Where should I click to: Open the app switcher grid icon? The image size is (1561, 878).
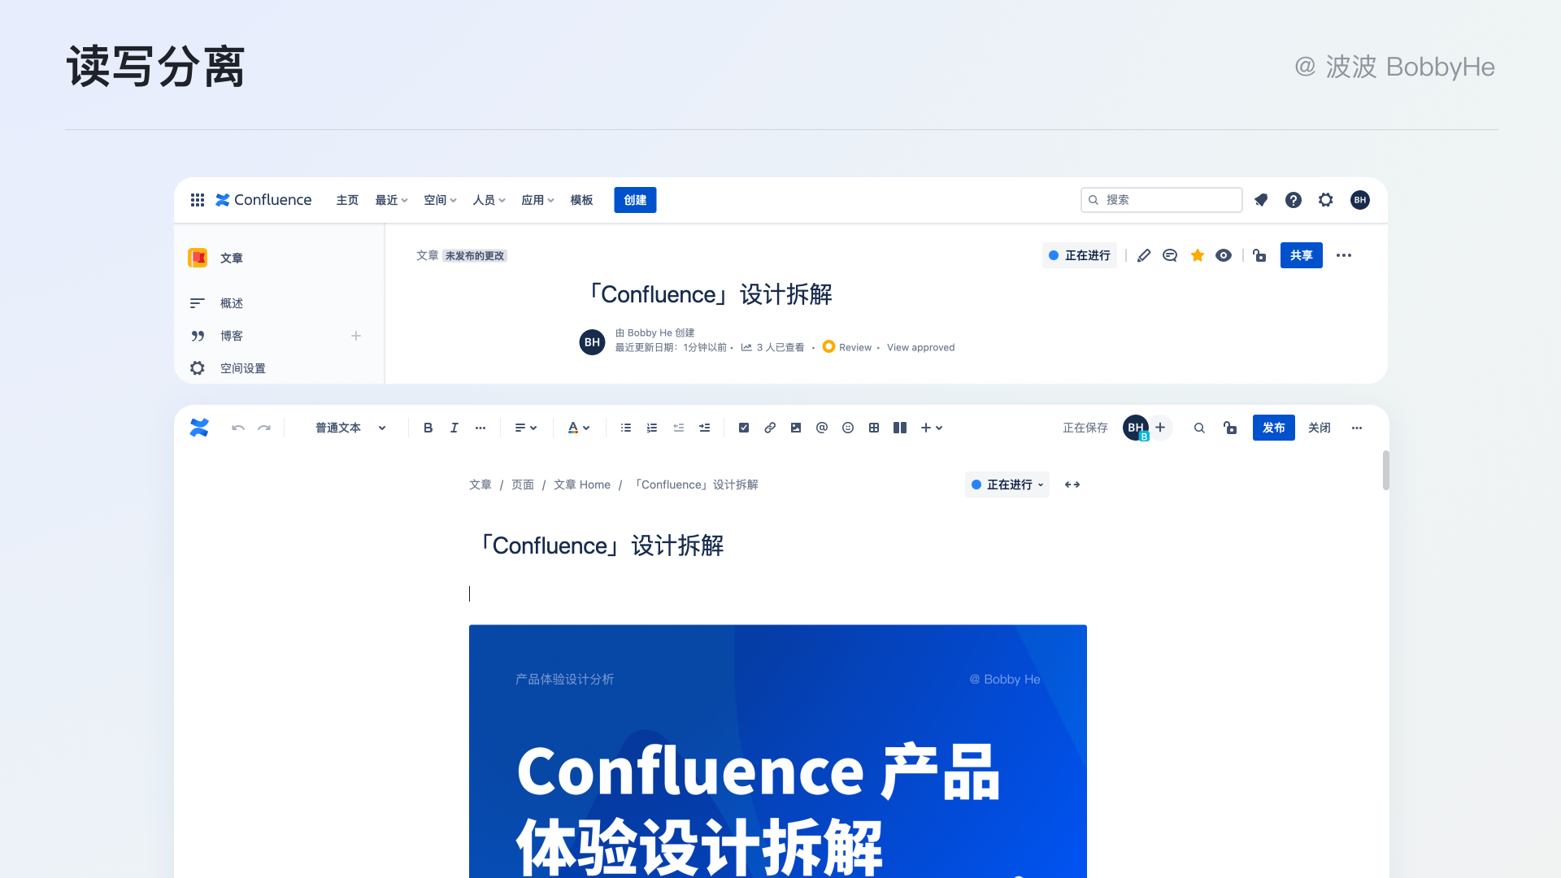pyautogui.click(x=198, y=200)
